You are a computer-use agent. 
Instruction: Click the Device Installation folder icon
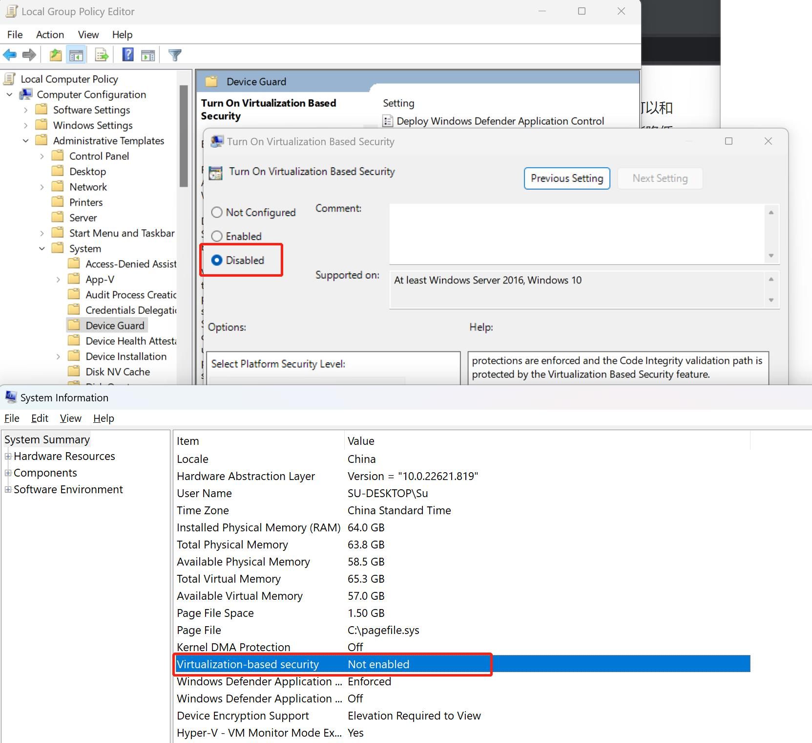tap(74, 356)
